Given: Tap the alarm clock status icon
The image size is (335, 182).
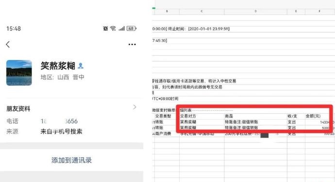Looking at the screenshot, I should point(105,29).
